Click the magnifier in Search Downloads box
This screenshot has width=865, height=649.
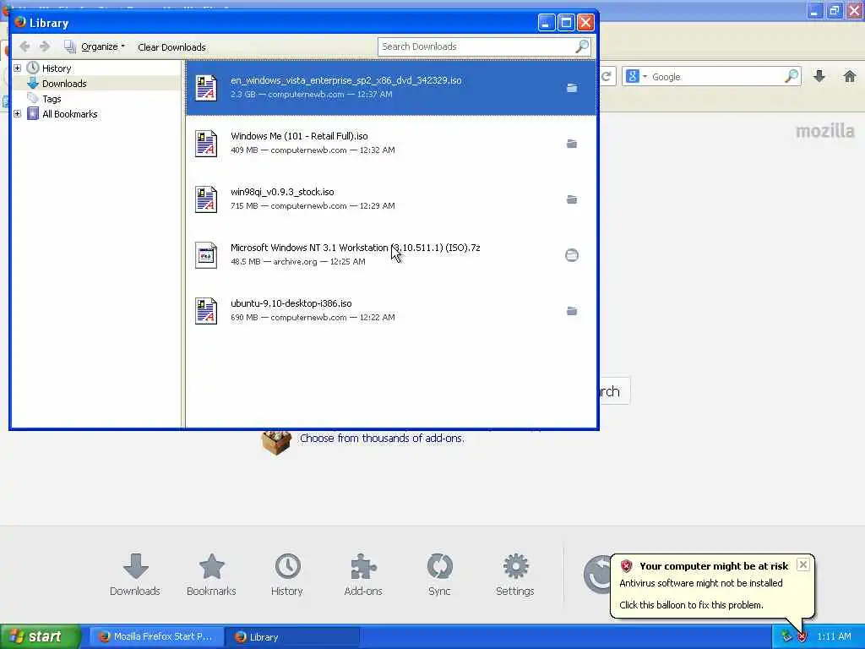[x=581, y=46]
